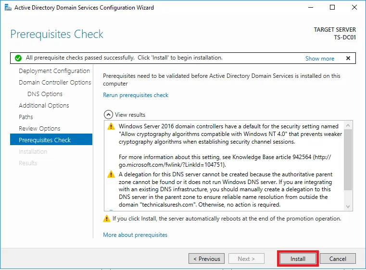Cancel the configuration wizard

tap(338, 259)
